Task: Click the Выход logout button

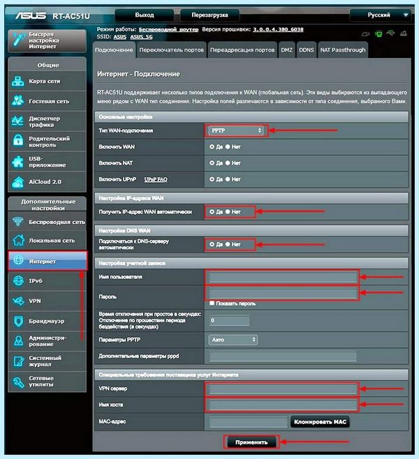Action: 145,15
